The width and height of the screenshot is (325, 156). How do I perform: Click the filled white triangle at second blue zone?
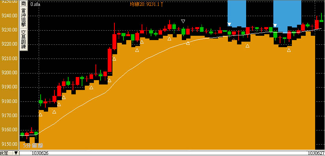pyautogui.click(x=275, y=26)
